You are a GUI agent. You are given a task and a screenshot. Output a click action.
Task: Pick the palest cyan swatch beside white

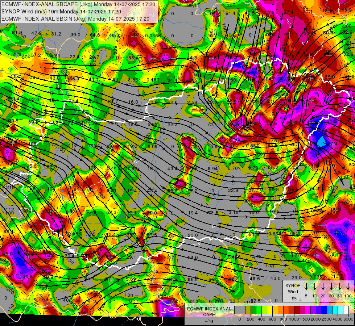pyautogui.click(x=341, y=310)
